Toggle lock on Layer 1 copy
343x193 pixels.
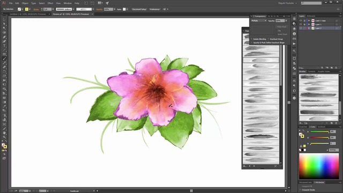(x=304, y=20)
